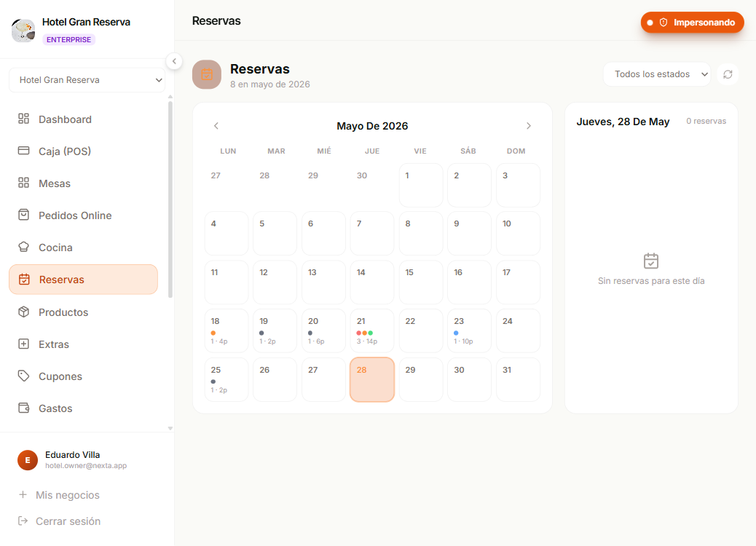Click the ENTERPRISE plan badge
This screenshot has height=546, width=756.
point(68,39)
